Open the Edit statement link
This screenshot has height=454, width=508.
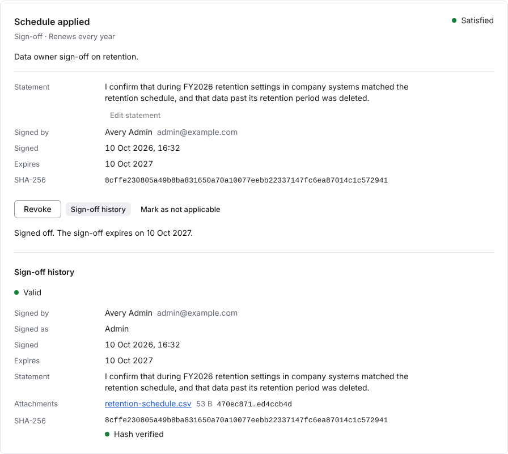pyautogui.click(x=135, y=115)
